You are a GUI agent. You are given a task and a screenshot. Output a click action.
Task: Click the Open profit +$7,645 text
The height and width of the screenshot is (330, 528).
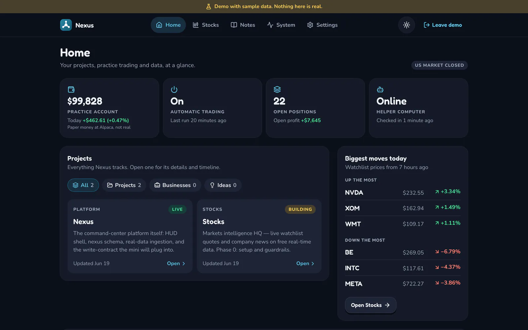297,120
